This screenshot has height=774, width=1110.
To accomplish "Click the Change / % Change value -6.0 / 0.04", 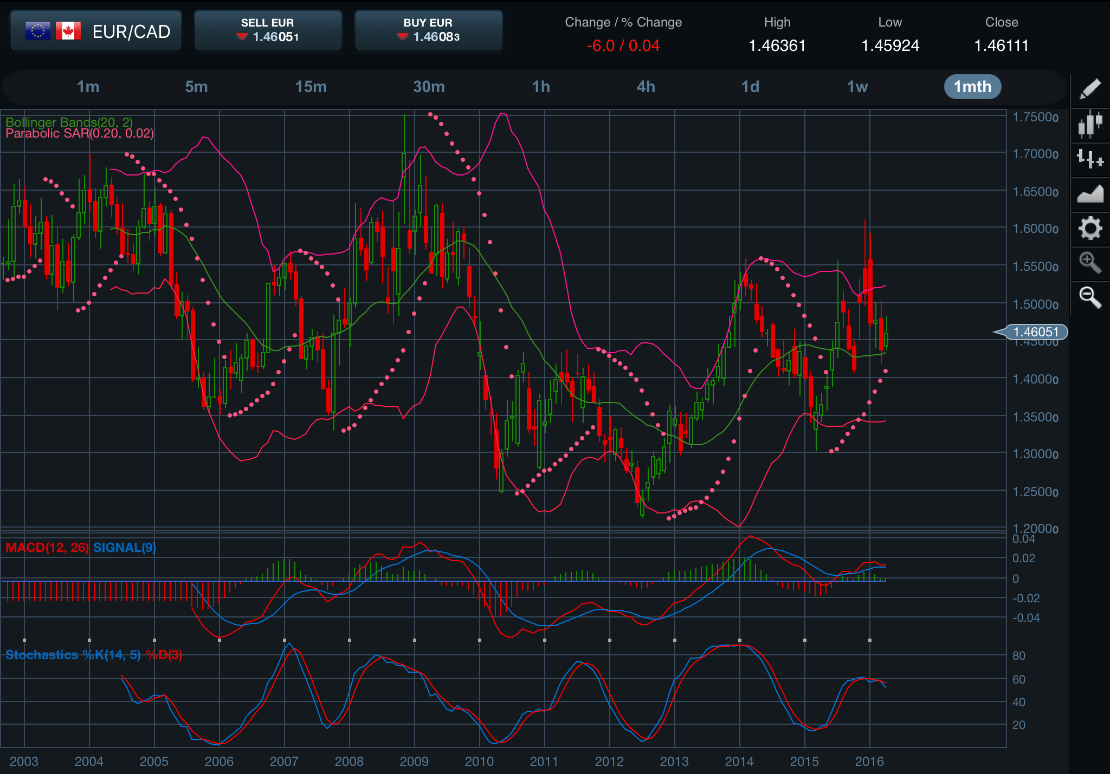I will coord(623,45).
